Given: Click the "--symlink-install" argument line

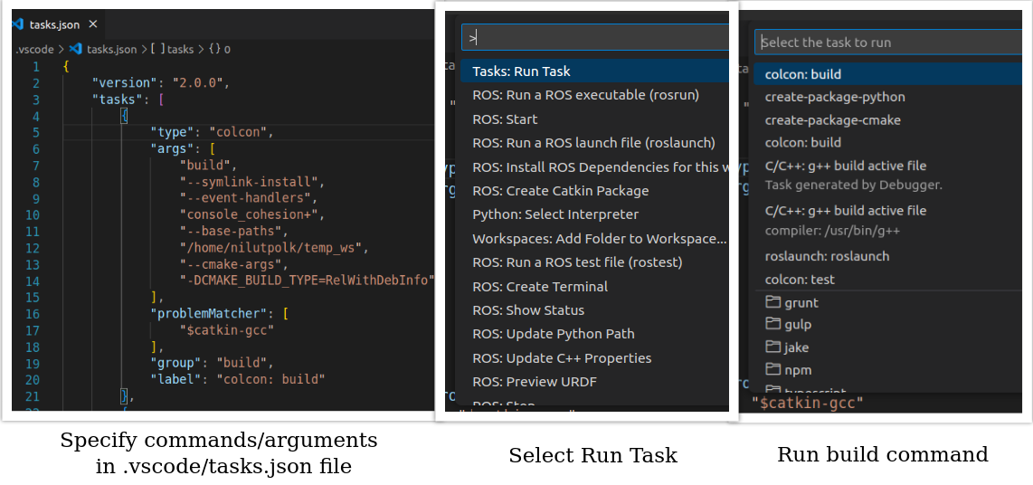Looking at the screenshot, I should (x=252, y=182).
